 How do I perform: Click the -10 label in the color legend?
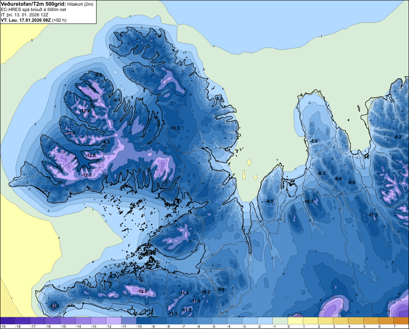click(139, 327)
